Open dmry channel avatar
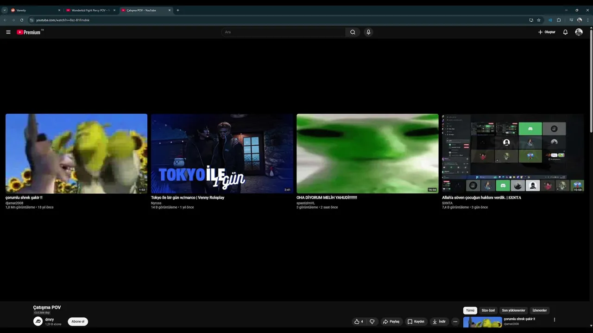The width and height of the screenshot is (593, 333). [x=38, y=321]
